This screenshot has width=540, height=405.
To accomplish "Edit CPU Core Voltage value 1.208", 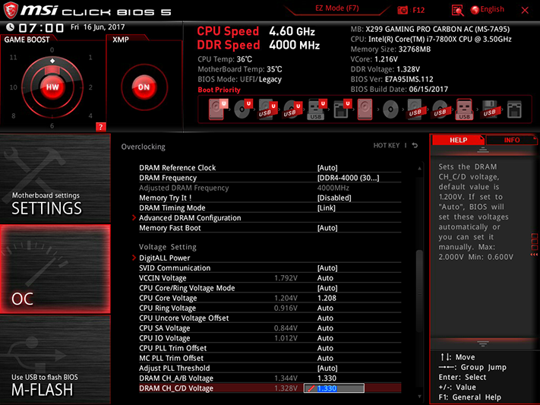I will click(x=327, y=298).
